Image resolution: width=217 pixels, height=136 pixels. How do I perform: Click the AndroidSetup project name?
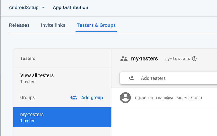(24, 8)
